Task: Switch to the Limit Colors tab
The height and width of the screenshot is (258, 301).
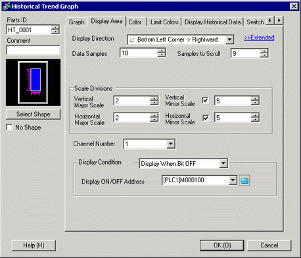Action: coord(164,22)
